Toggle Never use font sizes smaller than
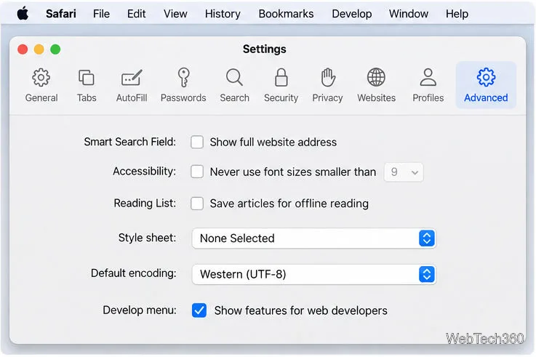536x357 pixels. [x=197, y=172]
